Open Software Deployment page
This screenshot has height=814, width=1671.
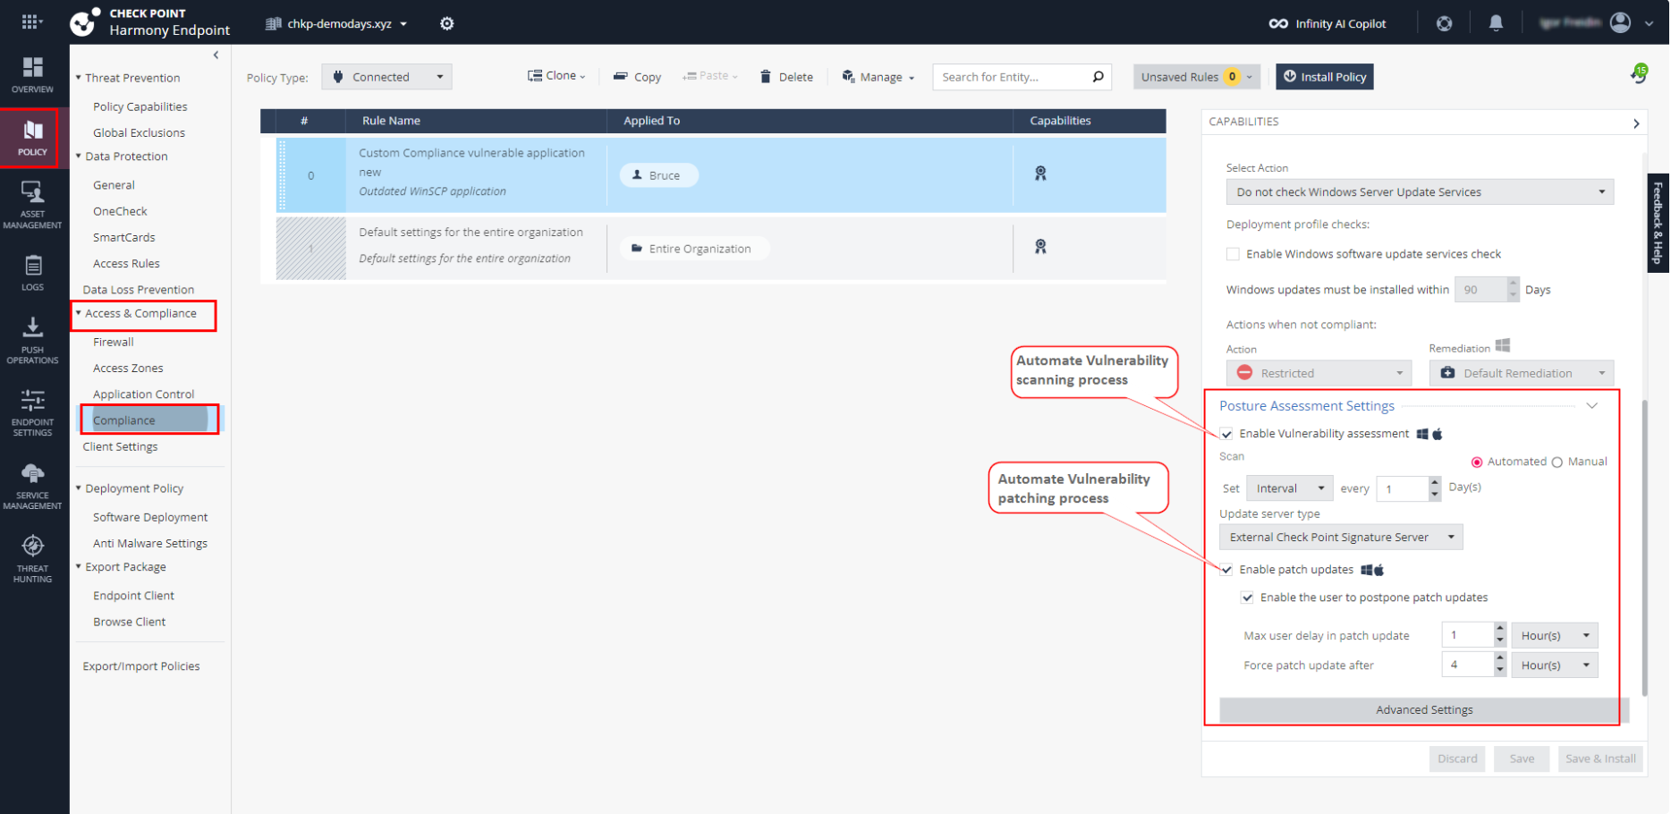coord(150,517)
